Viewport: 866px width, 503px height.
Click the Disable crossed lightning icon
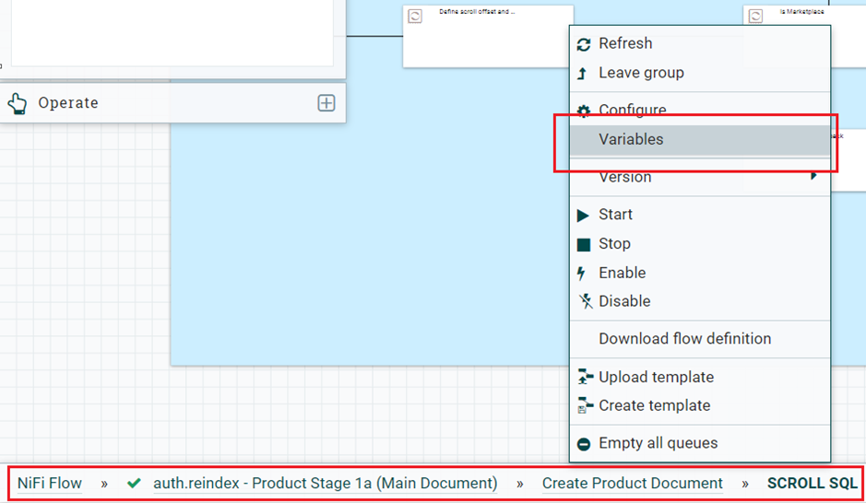click(x=583, y=301)
